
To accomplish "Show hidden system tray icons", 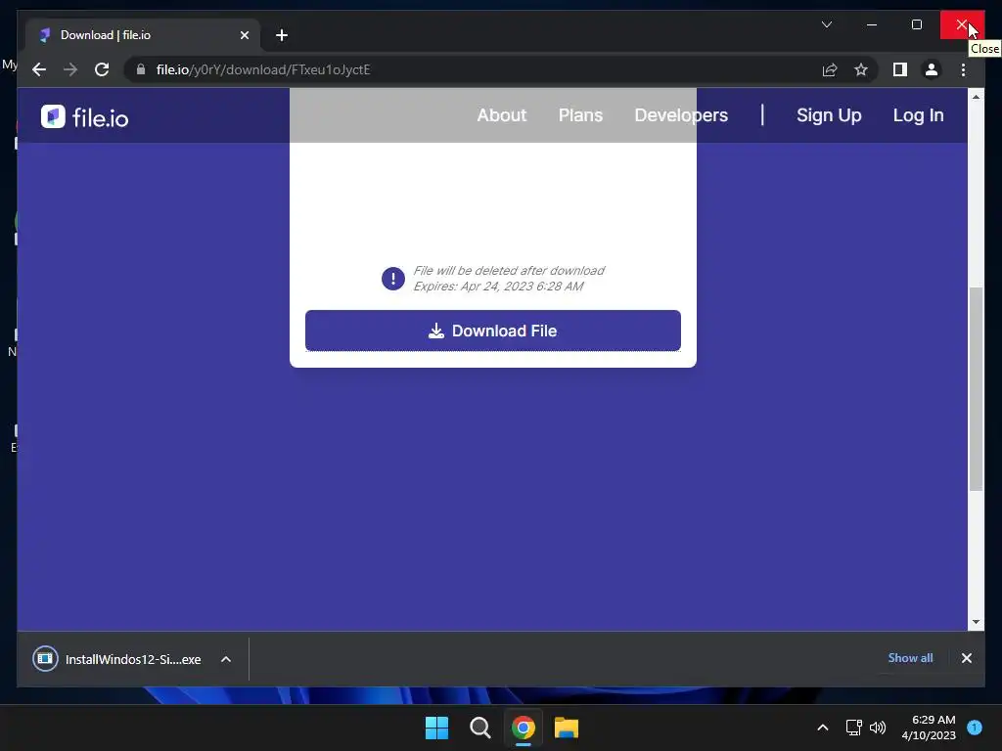I will click(x=823, y=728).
